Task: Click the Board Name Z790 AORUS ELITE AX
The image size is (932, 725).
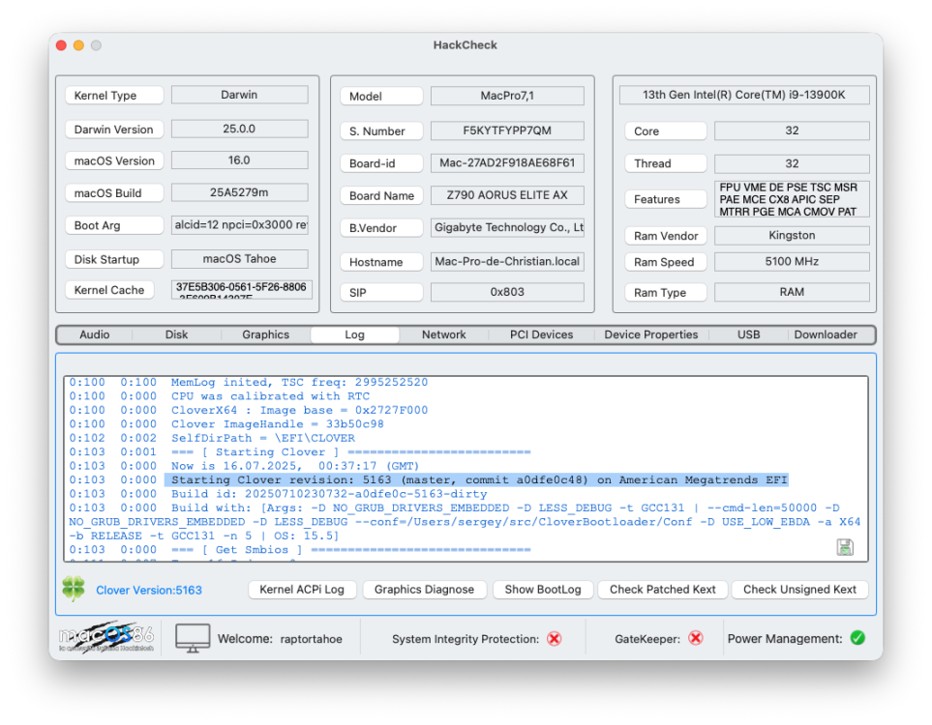Action: [507, 194]
